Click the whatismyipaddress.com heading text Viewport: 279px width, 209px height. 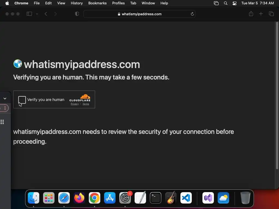coord(82,64)
